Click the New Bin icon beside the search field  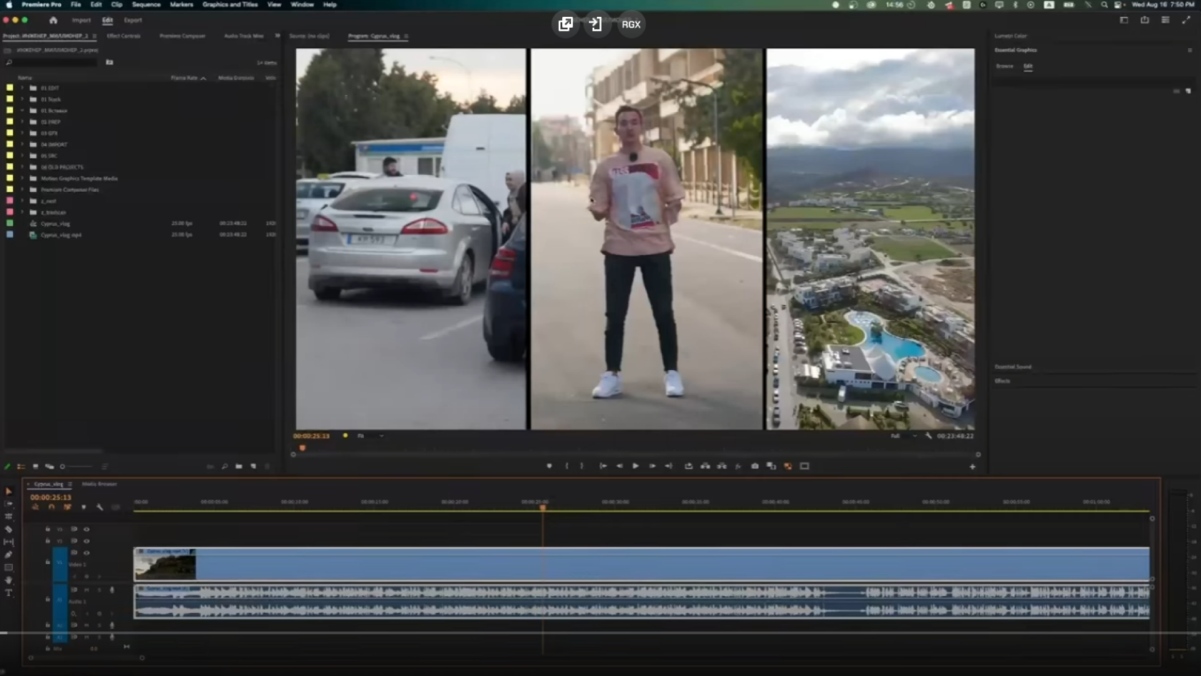pyautogui.click(x=109, y=62)
